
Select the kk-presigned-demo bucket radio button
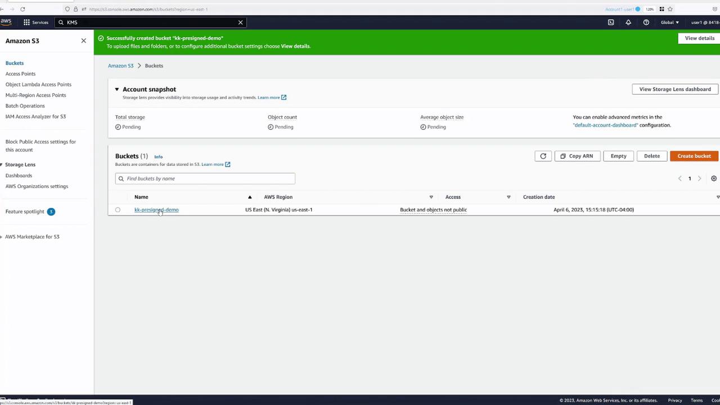(x=118, y=210)
